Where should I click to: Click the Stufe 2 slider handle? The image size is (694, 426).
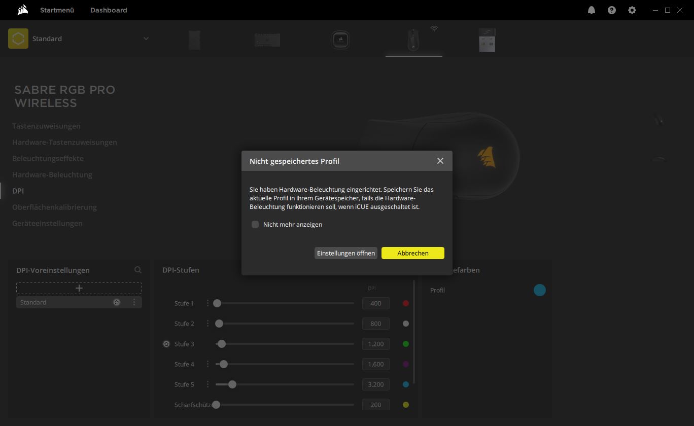[219, 324]
